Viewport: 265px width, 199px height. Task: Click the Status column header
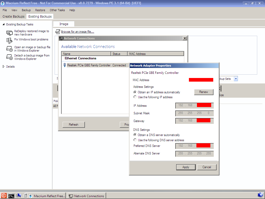coord(119,54)
